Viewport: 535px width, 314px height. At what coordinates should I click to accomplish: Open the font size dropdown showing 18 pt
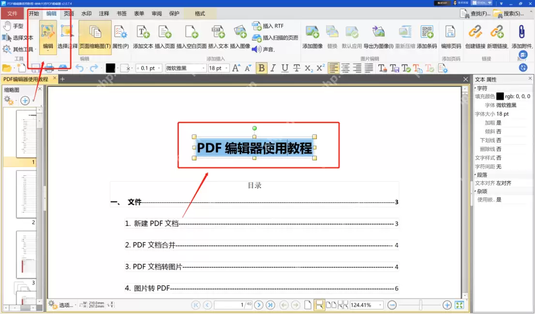tap(218, 68)
